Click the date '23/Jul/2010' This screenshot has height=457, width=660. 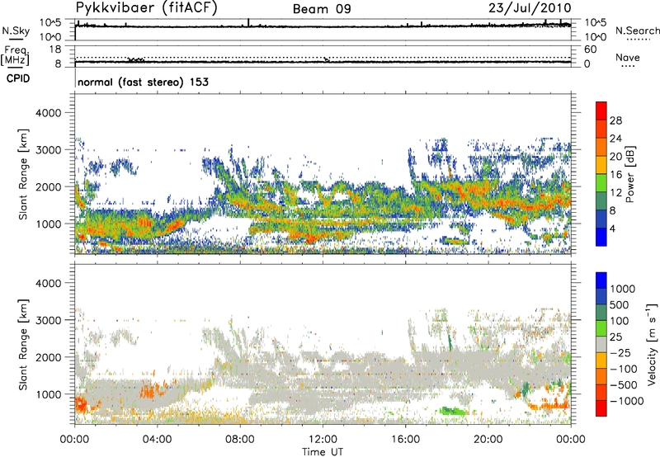[x=530, y=8]
